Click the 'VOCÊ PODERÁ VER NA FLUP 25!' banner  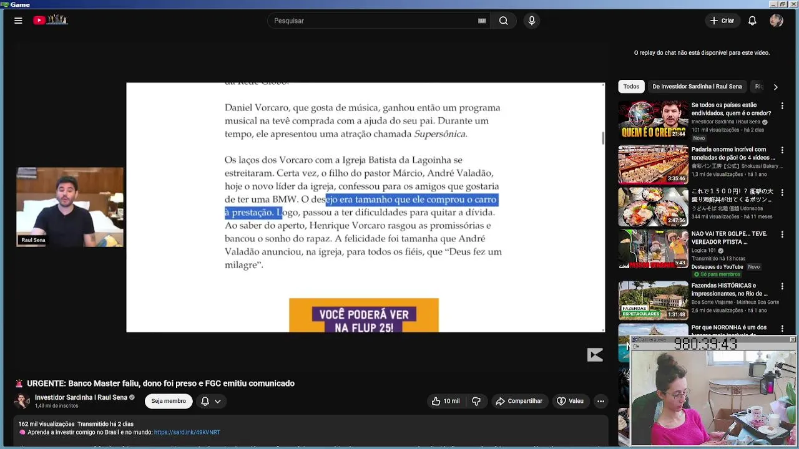click(364, 316)
